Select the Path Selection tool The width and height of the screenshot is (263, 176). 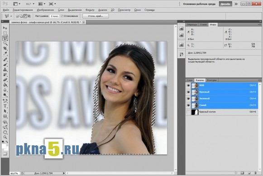click(x=5, y=111)
